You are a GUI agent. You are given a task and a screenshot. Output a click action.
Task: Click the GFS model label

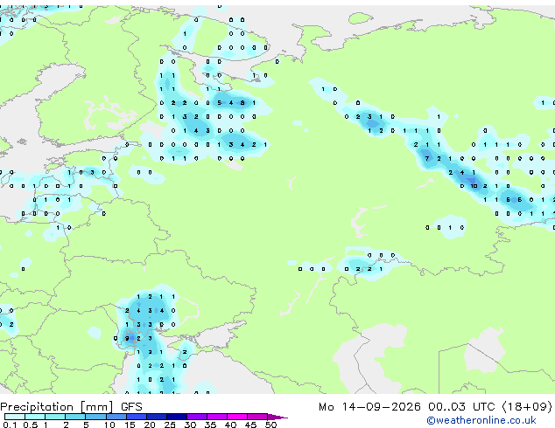tap(131, 407)
